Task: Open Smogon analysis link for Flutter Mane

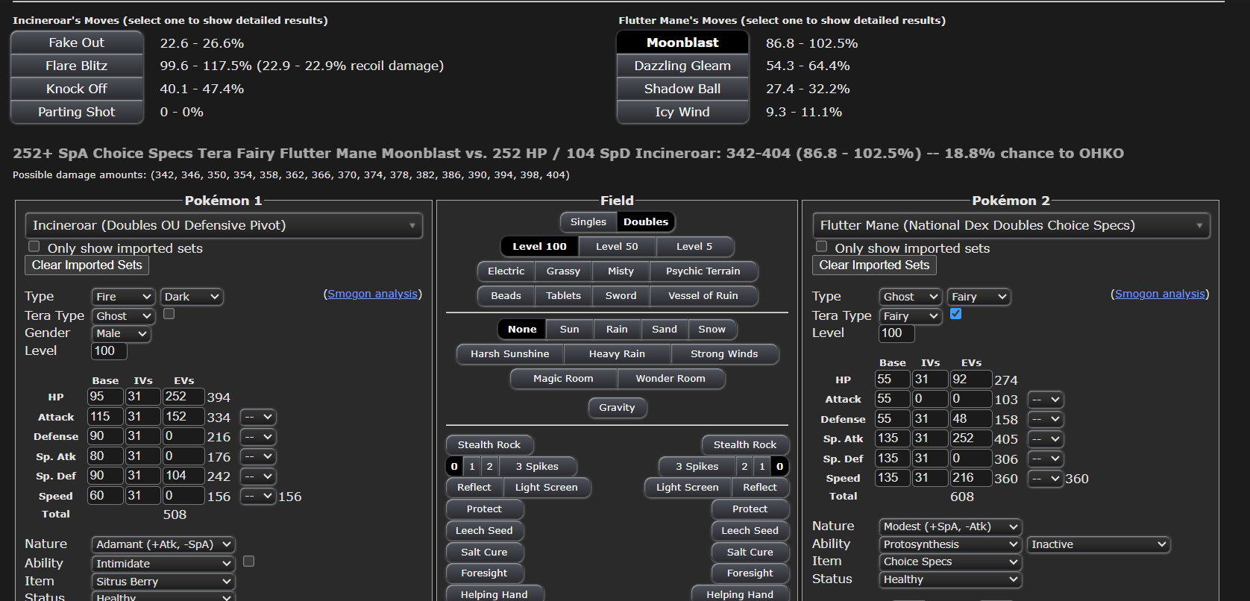Action: (x=1160, y=294)
